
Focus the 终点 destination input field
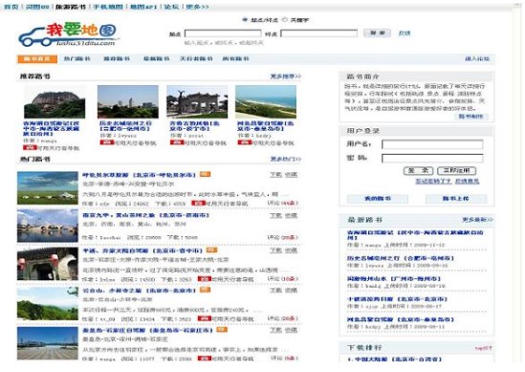coord(319,33)
